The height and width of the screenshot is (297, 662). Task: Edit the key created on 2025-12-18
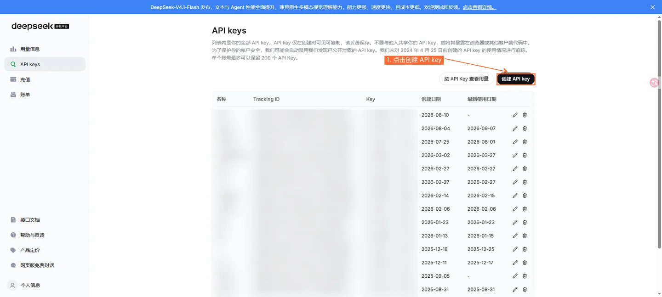515,249
